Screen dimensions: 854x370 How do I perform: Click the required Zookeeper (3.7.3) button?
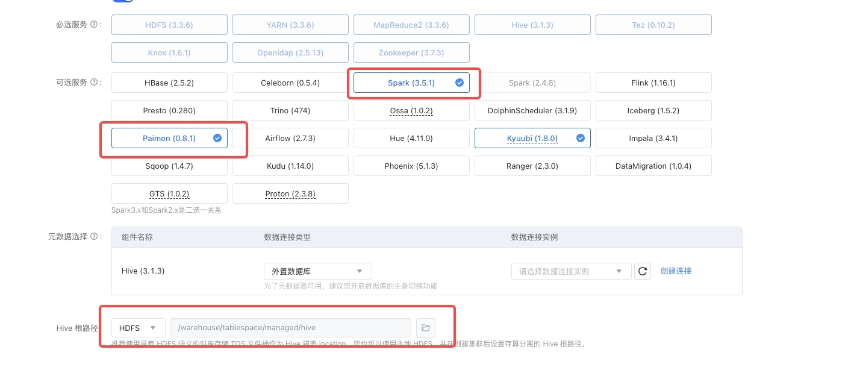pyautogui.click(x=411, y=52)
